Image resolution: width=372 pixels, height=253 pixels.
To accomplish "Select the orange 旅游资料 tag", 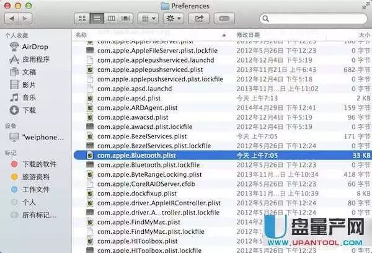I will [30, 177].
